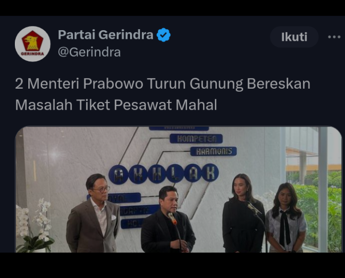Image resolution: width=345 pixels, height=278 pixels.
Task: Click the woman wearing the black ribbon tie
Action: click(x=286, y=218)
